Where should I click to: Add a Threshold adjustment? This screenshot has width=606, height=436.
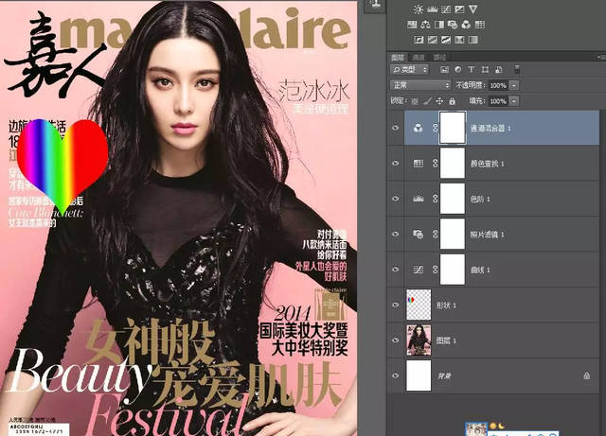click(x=446, y=40)
